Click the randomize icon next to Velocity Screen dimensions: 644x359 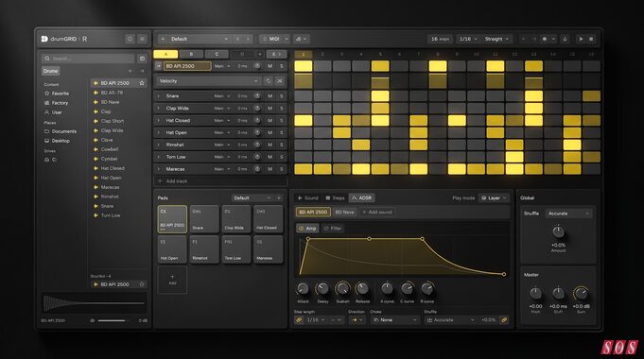tap(280, 81)
